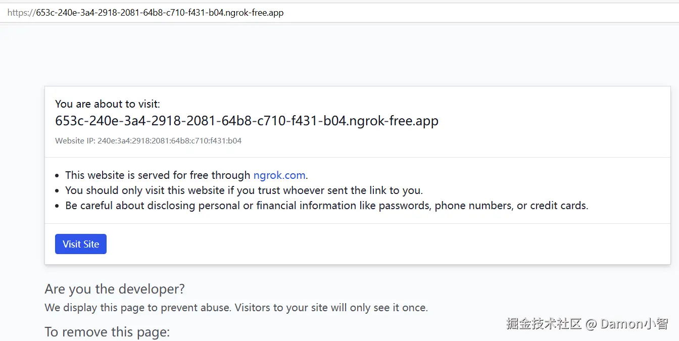
Task: Click the "To remove this page:" heading
Action: coord(107,332)
